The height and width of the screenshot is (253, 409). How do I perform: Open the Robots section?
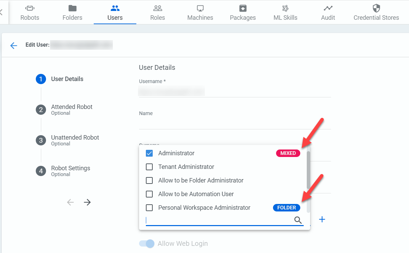30,12
